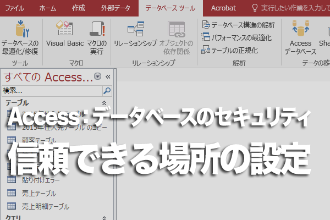
Task: Click the magnifier search icon
Action: point(107,91)
